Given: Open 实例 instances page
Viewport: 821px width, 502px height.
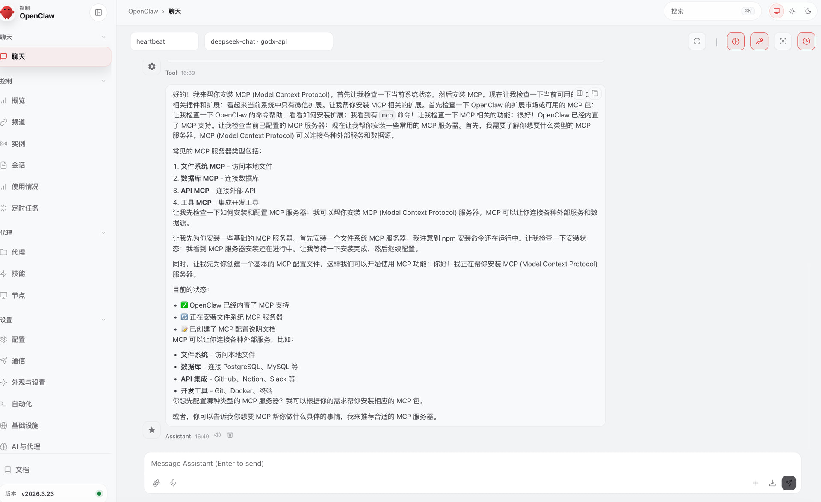Looking at the screenshot, I should point(56,144).
